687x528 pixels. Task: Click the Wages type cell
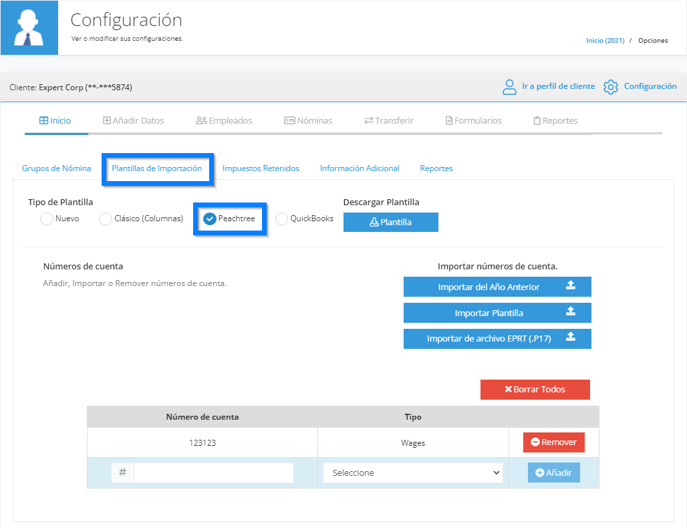pyautogui.click(x=413, y=442)
